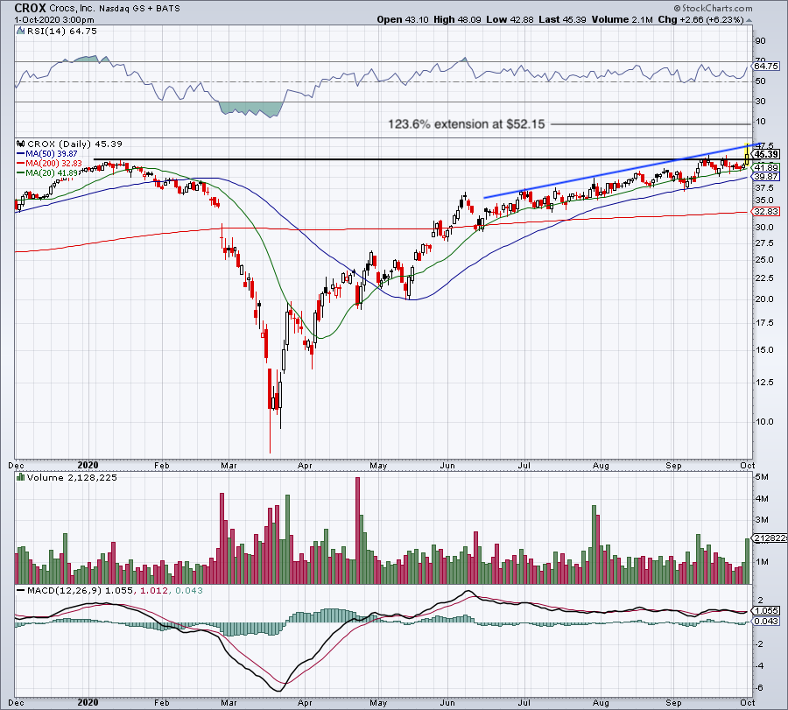
Task: Click the company name Crocs, Inc.
Action: pos(72,9)
